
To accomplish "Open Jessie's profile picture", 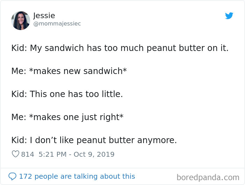I will [21, 21].
